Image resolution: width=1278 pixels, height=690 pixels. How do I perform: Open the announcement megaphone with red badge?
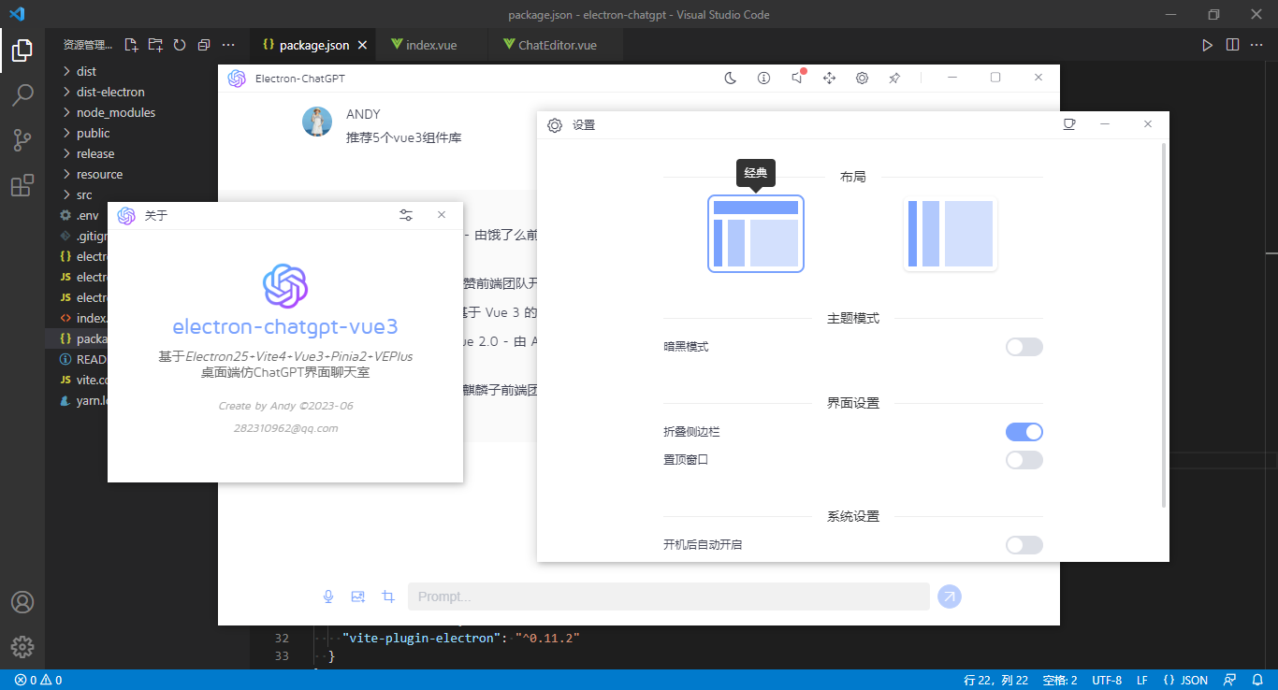point(796,79)
